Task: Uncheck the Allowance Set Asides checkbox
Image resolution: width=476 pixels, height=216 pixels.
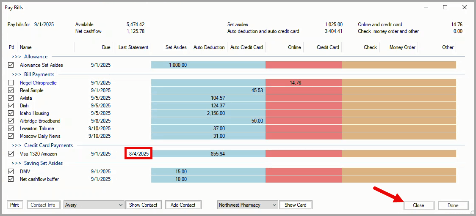Action: click(11, 65)
